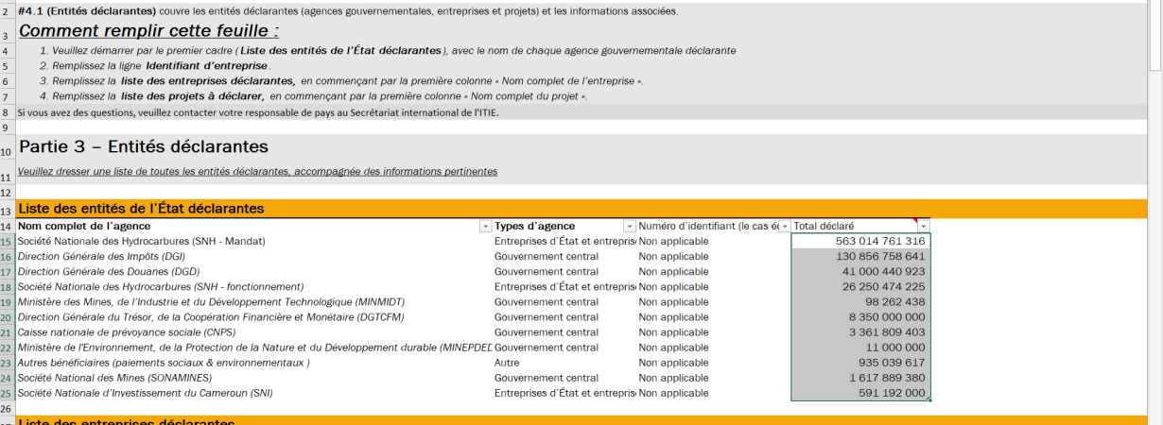
Task: Click the total value 130 856 758 641
Action: coord(860,257)
